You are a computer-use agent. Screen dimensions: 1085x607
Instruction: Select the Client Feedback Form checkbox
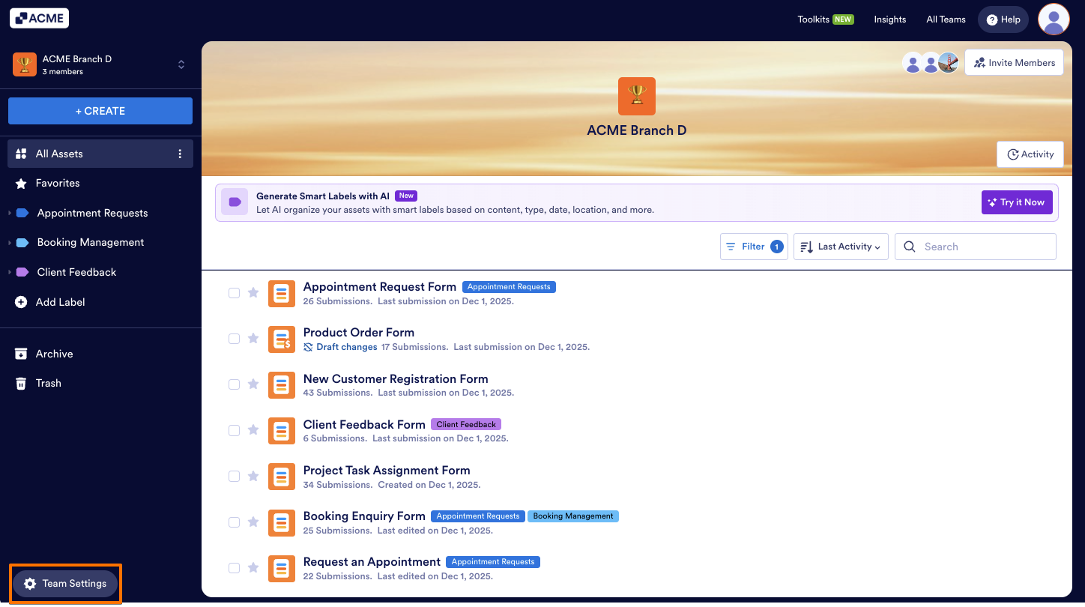pos(234,430)
